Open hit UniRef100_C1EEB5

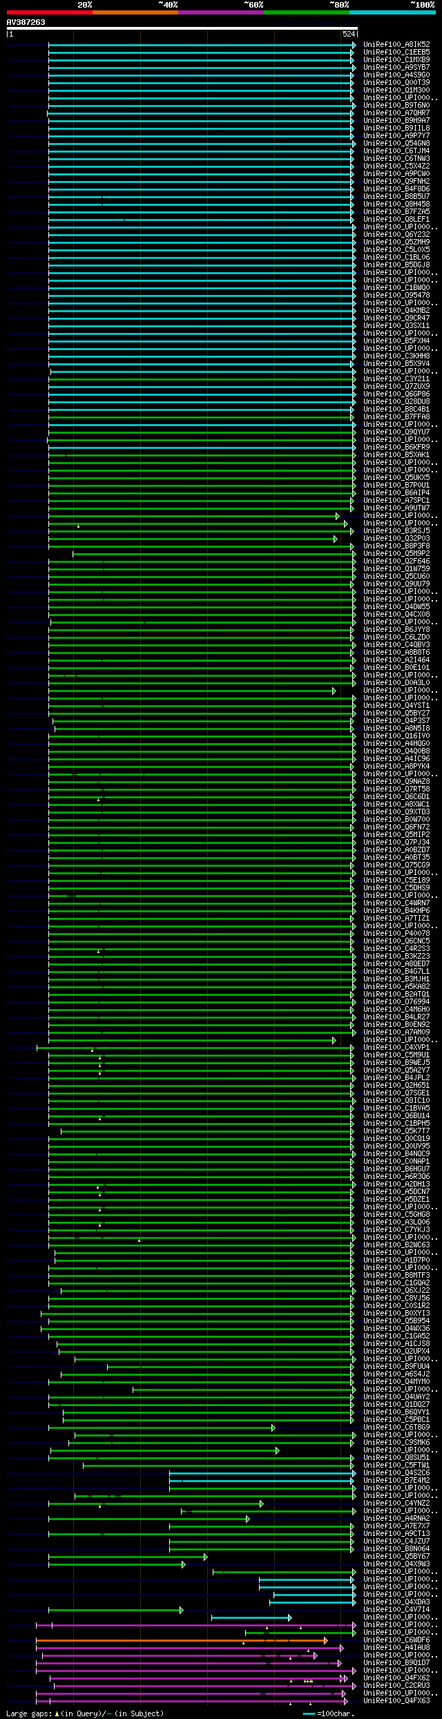tap(396, 52)
